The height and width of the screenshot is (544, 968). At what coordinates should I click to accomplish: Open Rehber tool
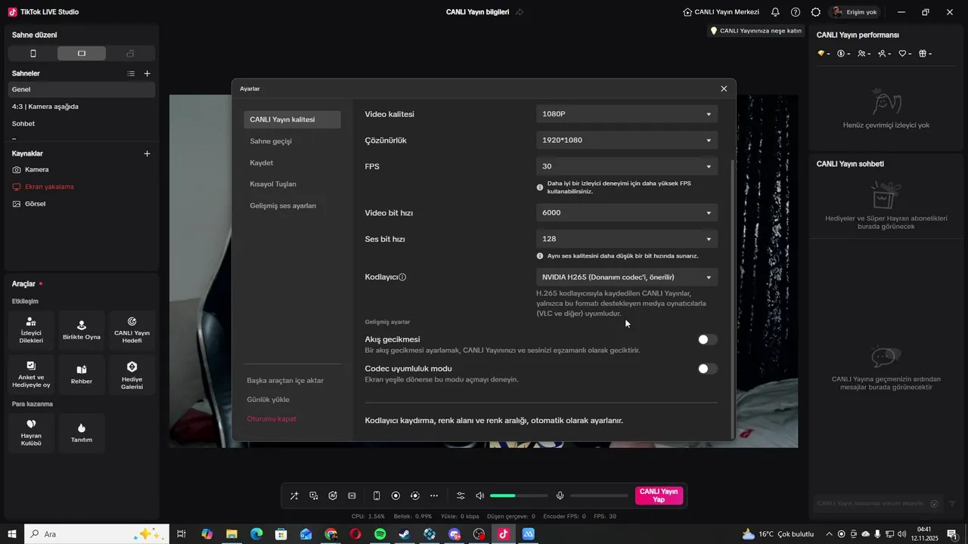pos(82,375)
